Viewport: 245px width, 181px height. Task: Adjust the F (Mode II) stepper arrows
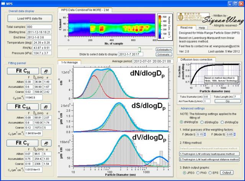tap(235, 134)
